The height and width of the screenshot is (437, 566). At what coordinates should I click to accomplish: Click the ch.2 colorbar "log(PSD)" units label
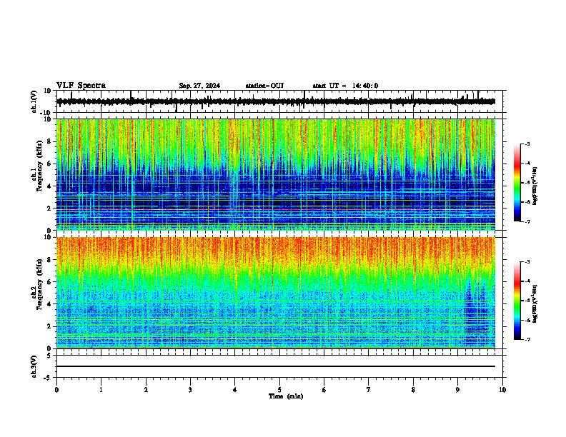[x=535, y=303]
